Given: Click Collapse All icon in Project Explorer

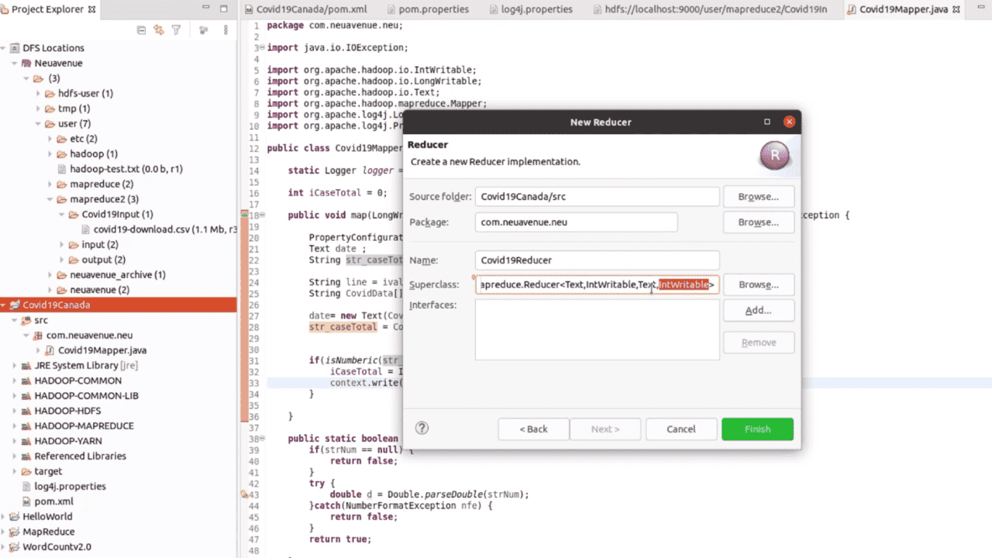Looking at the screenshot, I should (x=141, y=30).
